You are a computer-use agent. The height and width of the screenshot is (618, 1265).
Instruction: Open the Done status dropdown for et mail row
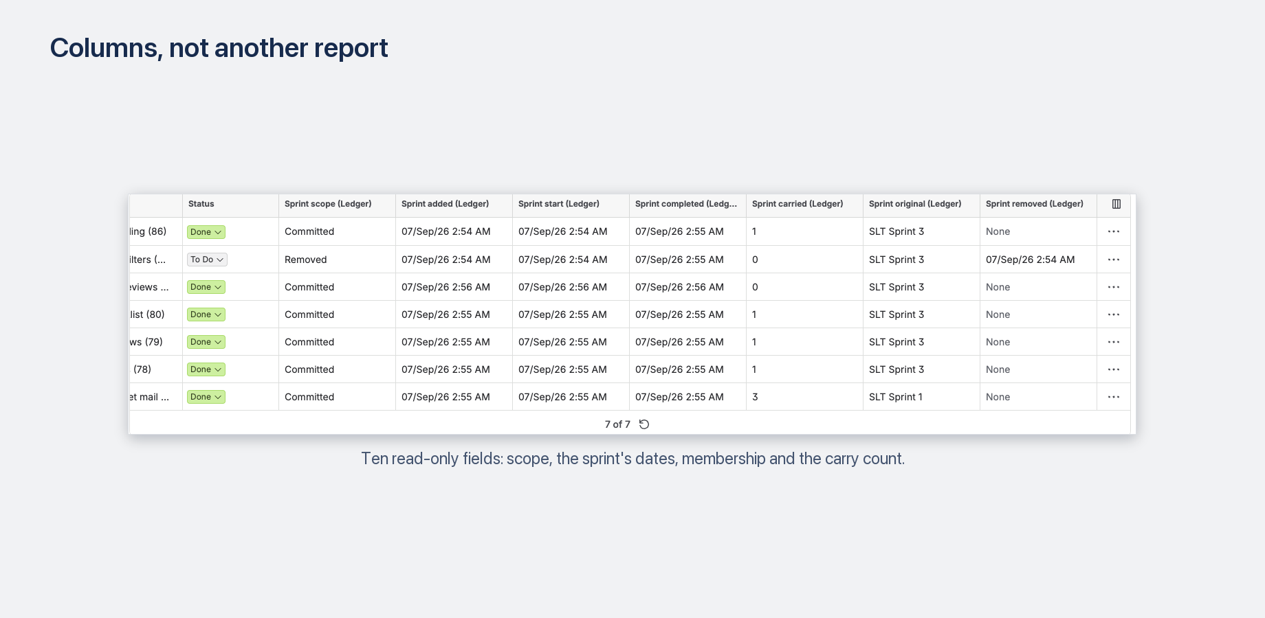coord(206,397)
